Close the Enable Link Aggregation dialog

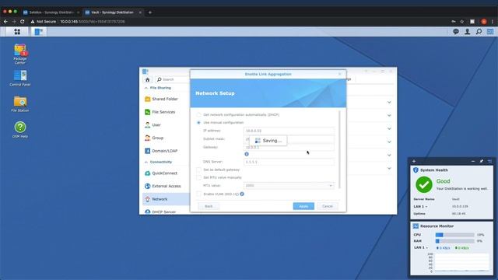tap(340, 74)
